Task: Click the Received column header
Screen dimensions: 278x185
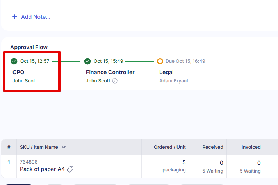Action: point(213,147)
